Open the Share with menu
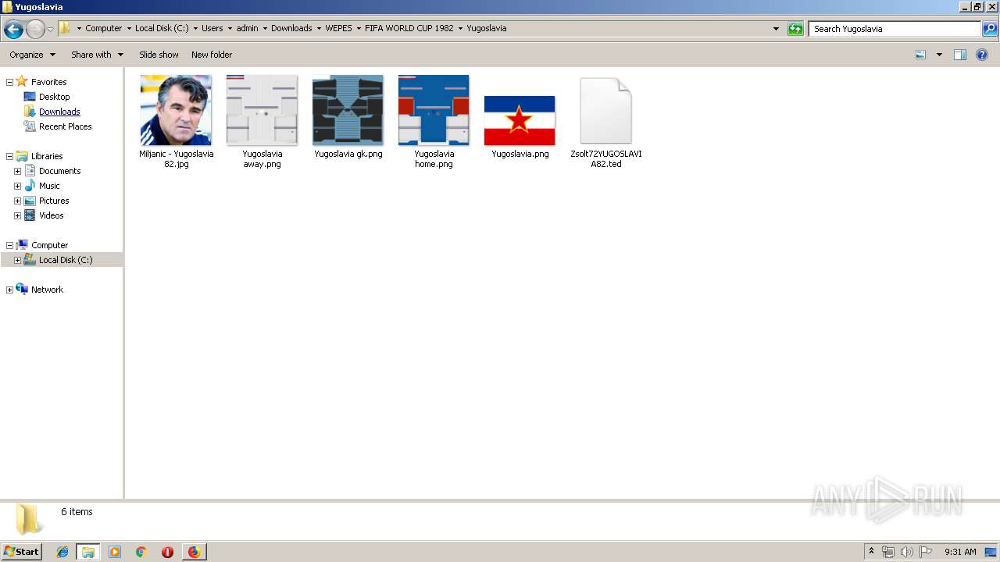 tap(97, 55)
